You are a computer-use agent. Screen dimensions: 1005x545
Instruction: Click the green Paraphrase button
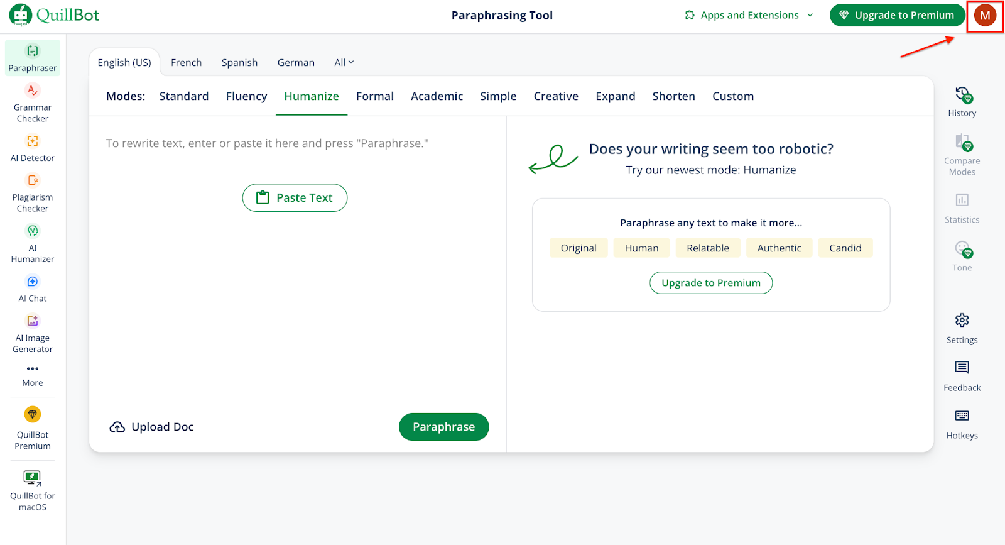coord(443,427)
